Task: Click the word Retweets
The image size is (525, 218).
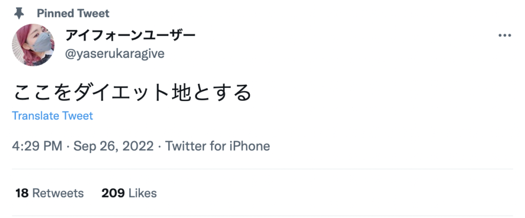Action: coord(58,193)
